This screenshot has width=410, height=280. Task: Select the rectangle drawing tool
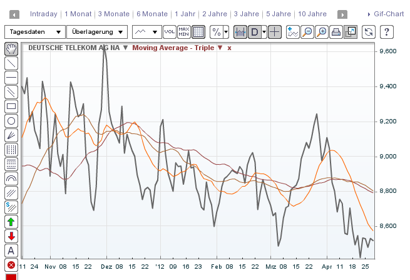pyautogui.click(x=11, y=106)
